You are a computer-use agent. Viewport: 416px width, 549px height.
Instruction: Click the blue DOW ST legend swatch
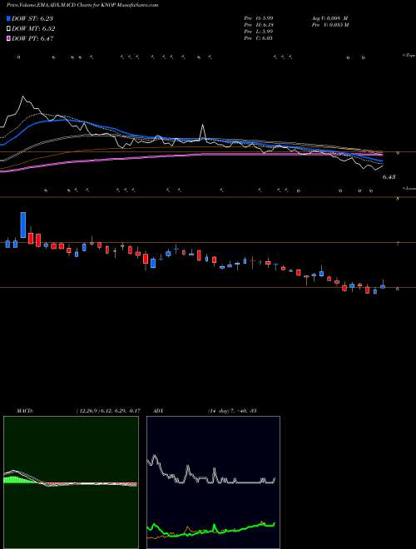(x=9, y=18)
